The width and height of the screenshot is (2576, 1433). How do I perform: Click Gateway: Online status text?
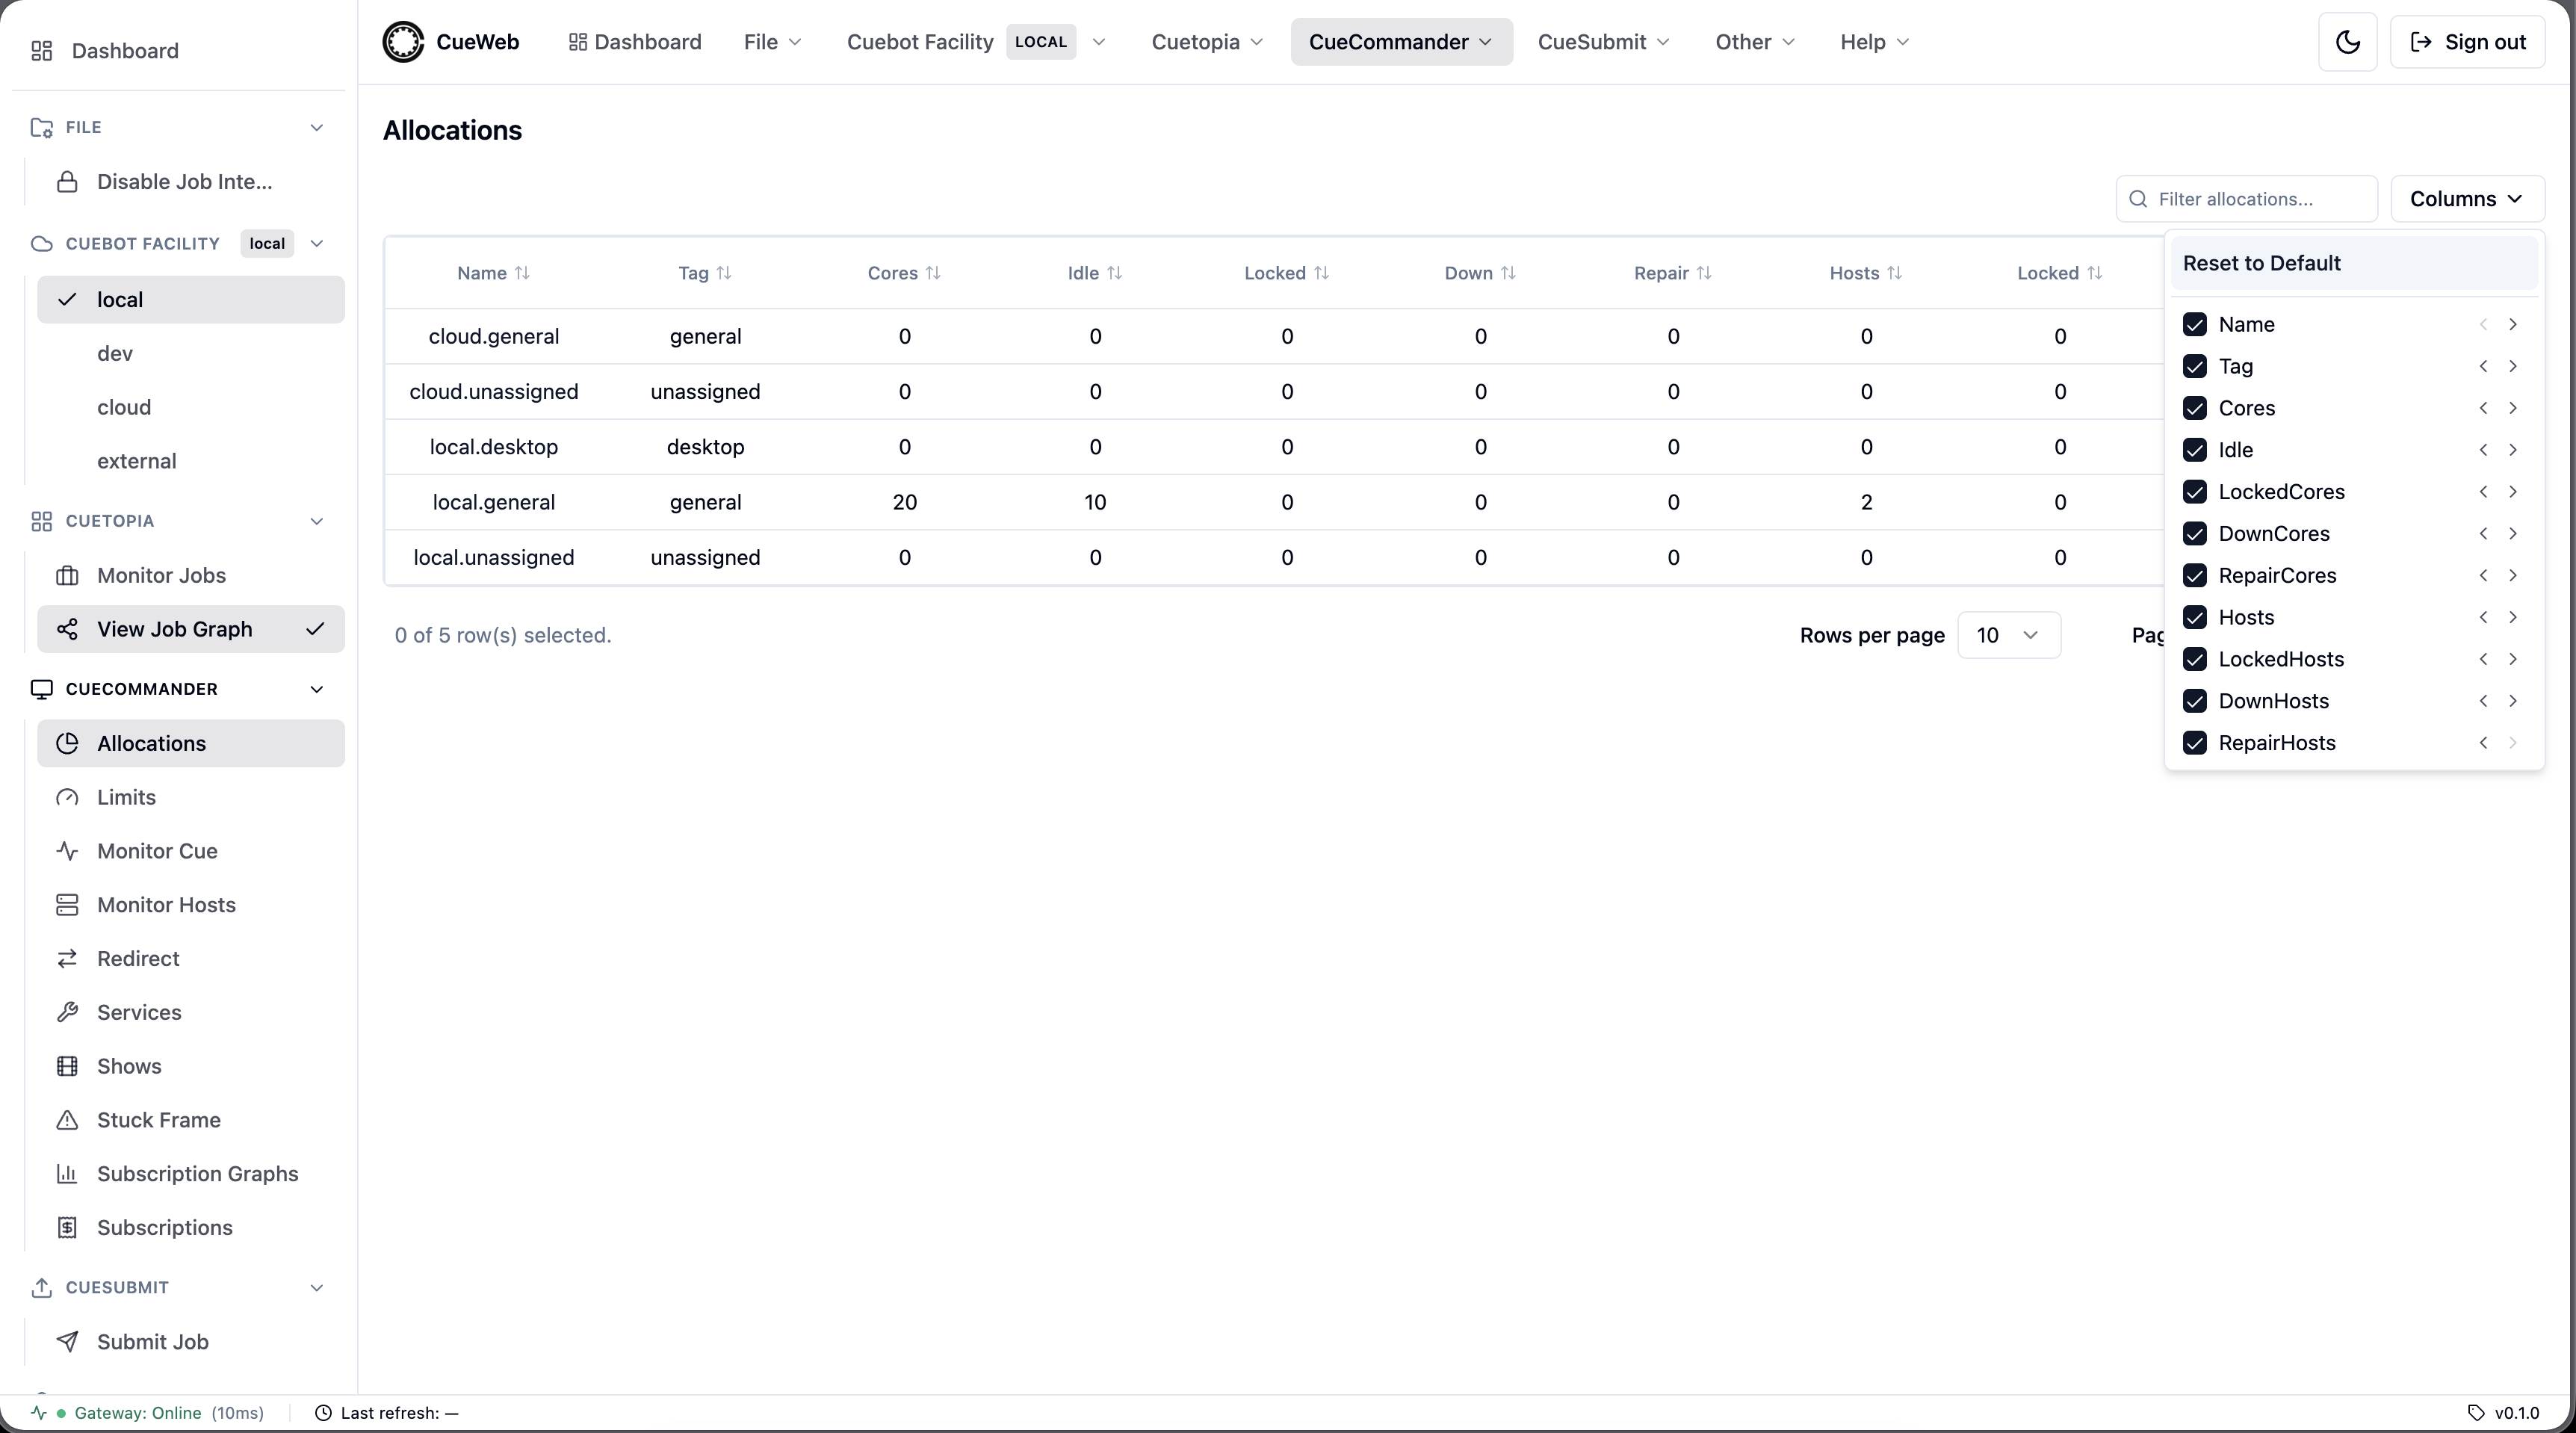(x=138, y=1413)
